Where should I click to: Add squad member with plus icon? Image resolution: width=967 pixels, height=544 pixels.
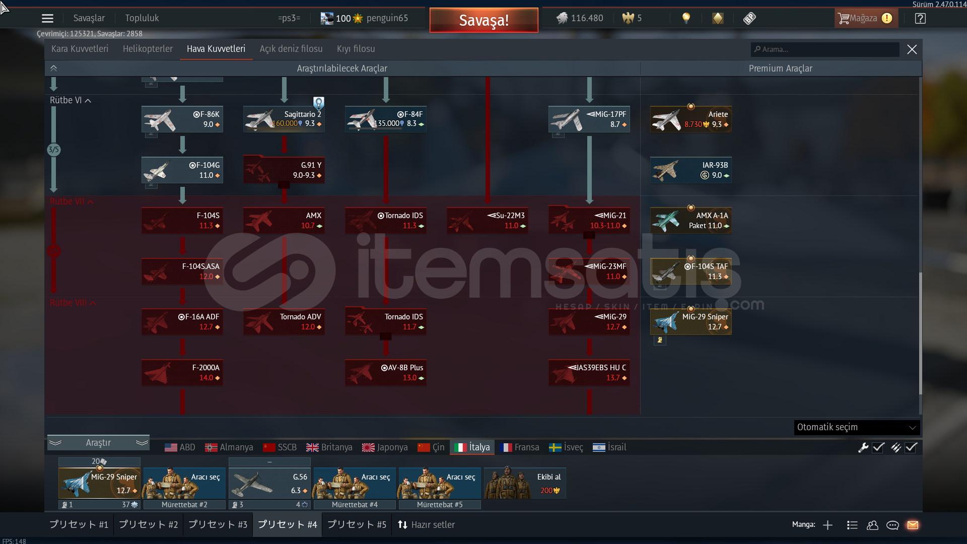click(827, 525)
